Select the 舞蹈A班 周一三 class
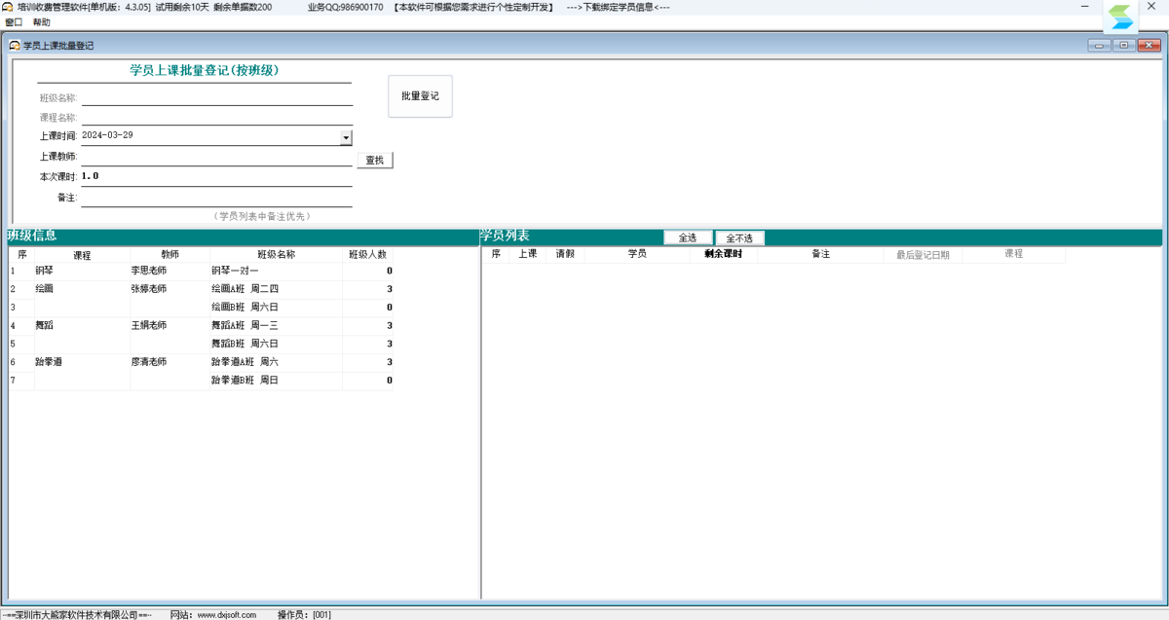Image resolution: width=1169 pixels, height=620 pixels. coord(276,326)
